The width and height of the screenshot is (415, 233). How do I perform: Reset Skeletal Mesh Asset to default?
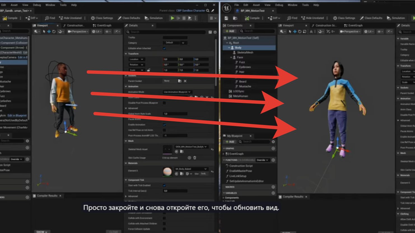point(212,150)
